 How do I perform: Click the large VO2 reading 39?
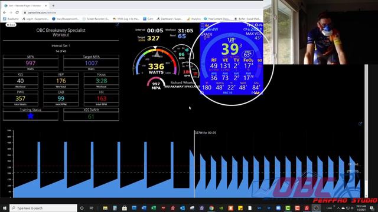tap(230, 49)
